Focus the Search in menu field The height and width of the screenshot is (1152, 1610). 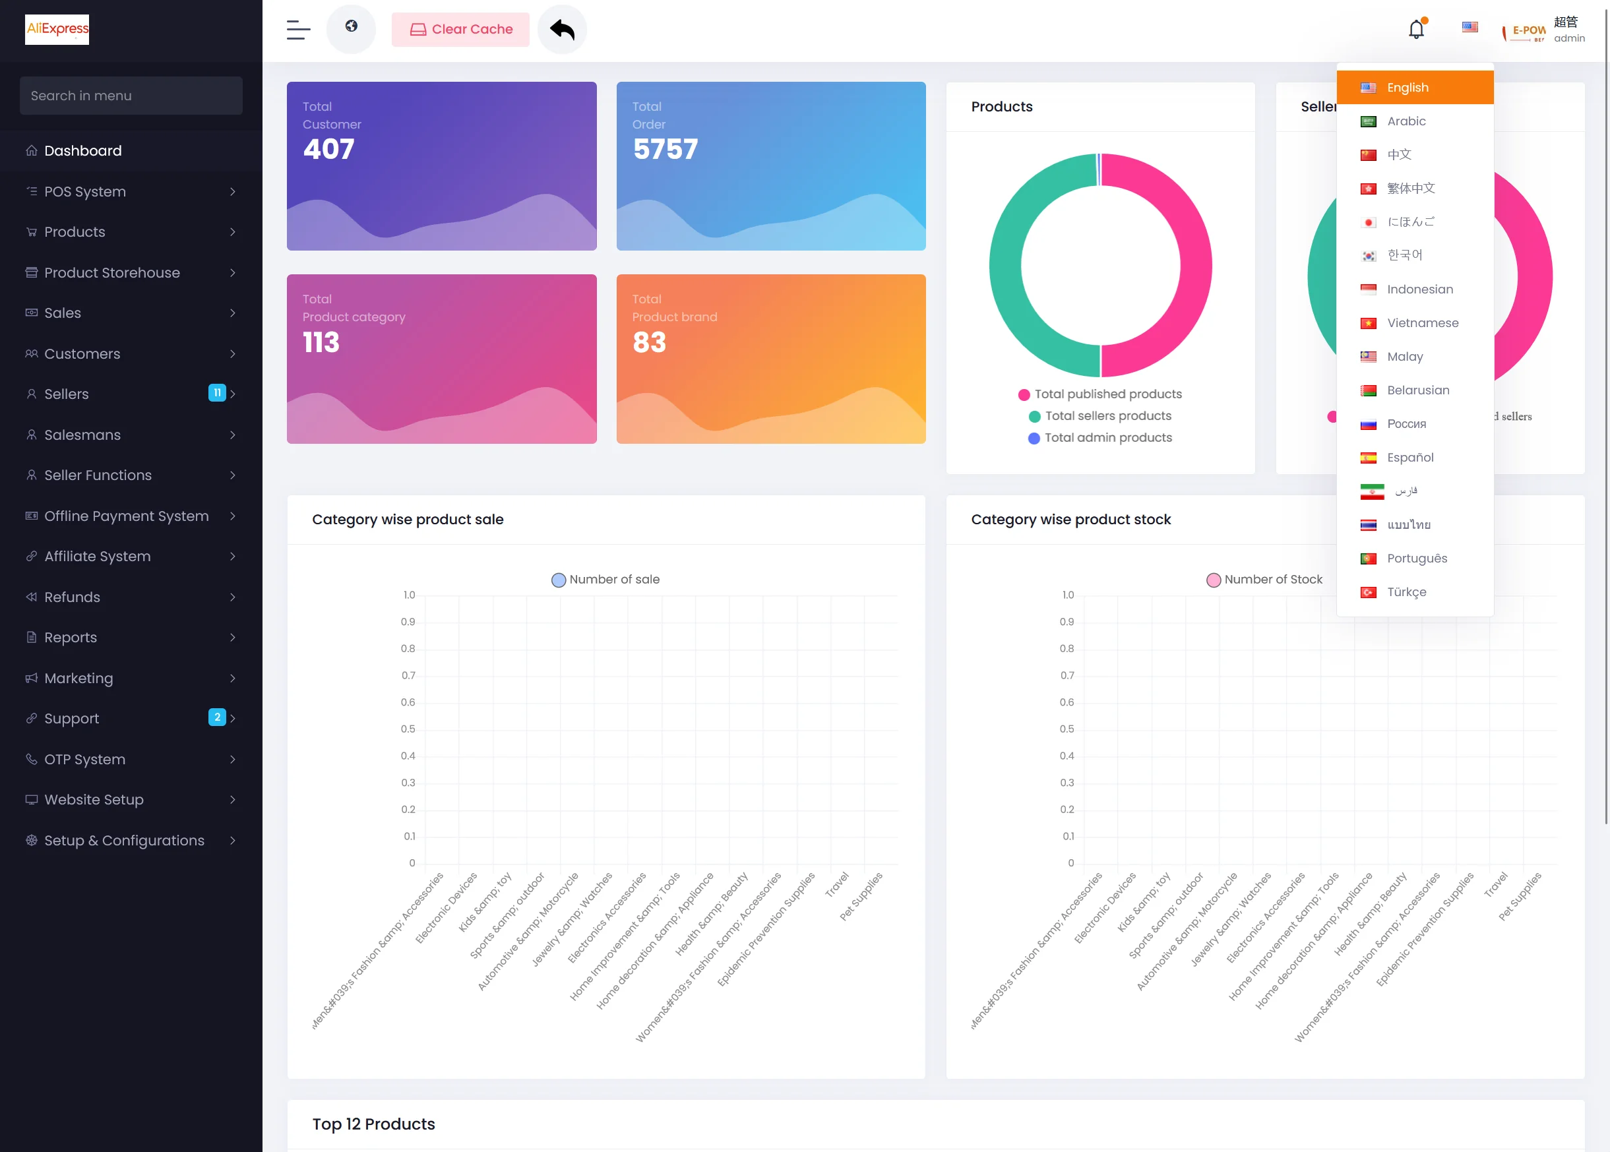tap(131, 96)
